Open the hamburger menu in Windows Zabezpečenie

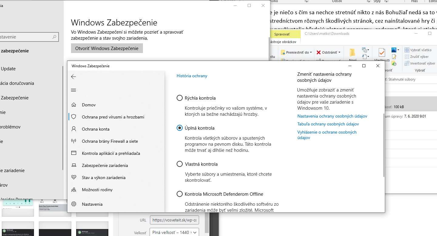click(x=73, y=90)
